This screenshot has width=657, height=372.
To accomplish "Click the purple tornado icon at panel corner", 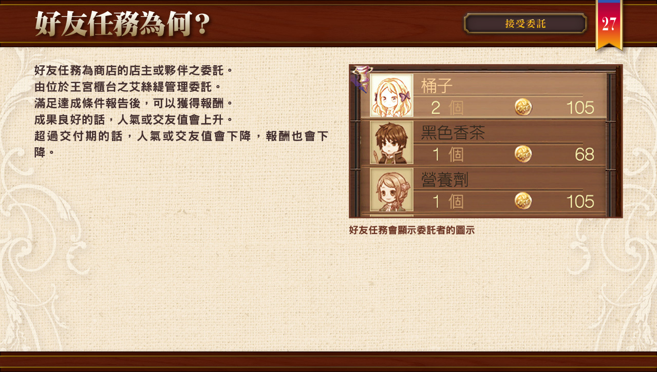I will [360, 79].
